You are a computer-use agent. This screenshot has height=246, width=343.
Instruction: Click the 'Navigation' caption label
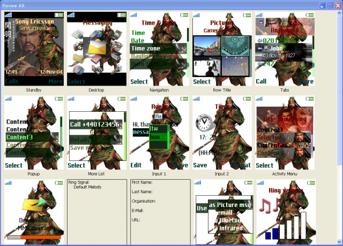point(159,90)
